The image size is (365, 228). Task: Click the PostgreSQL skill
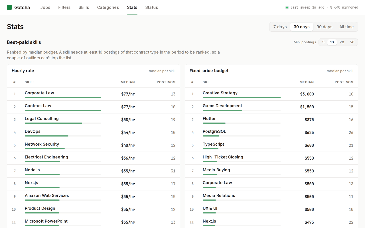214,131
